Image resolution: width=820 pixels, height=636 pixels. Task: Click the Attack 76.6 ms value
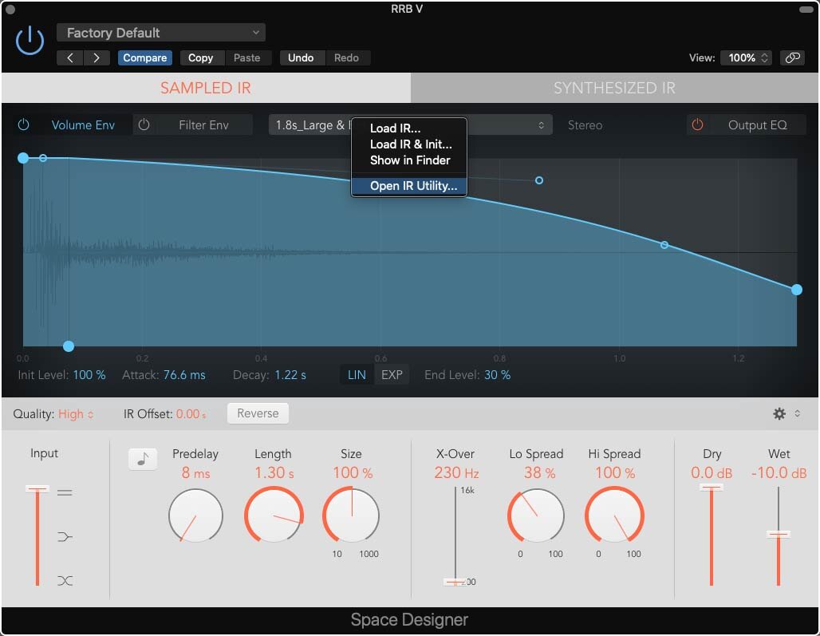184,375
